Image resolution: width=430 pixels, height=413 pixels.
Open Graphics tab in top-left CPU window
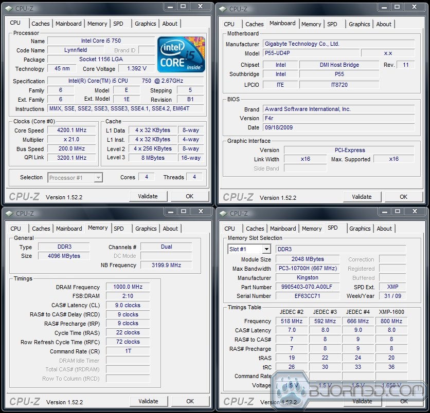[146, 24]
